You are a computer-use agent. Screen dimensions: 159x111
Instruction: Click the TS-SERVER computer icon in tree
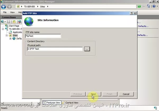(7, 29)
